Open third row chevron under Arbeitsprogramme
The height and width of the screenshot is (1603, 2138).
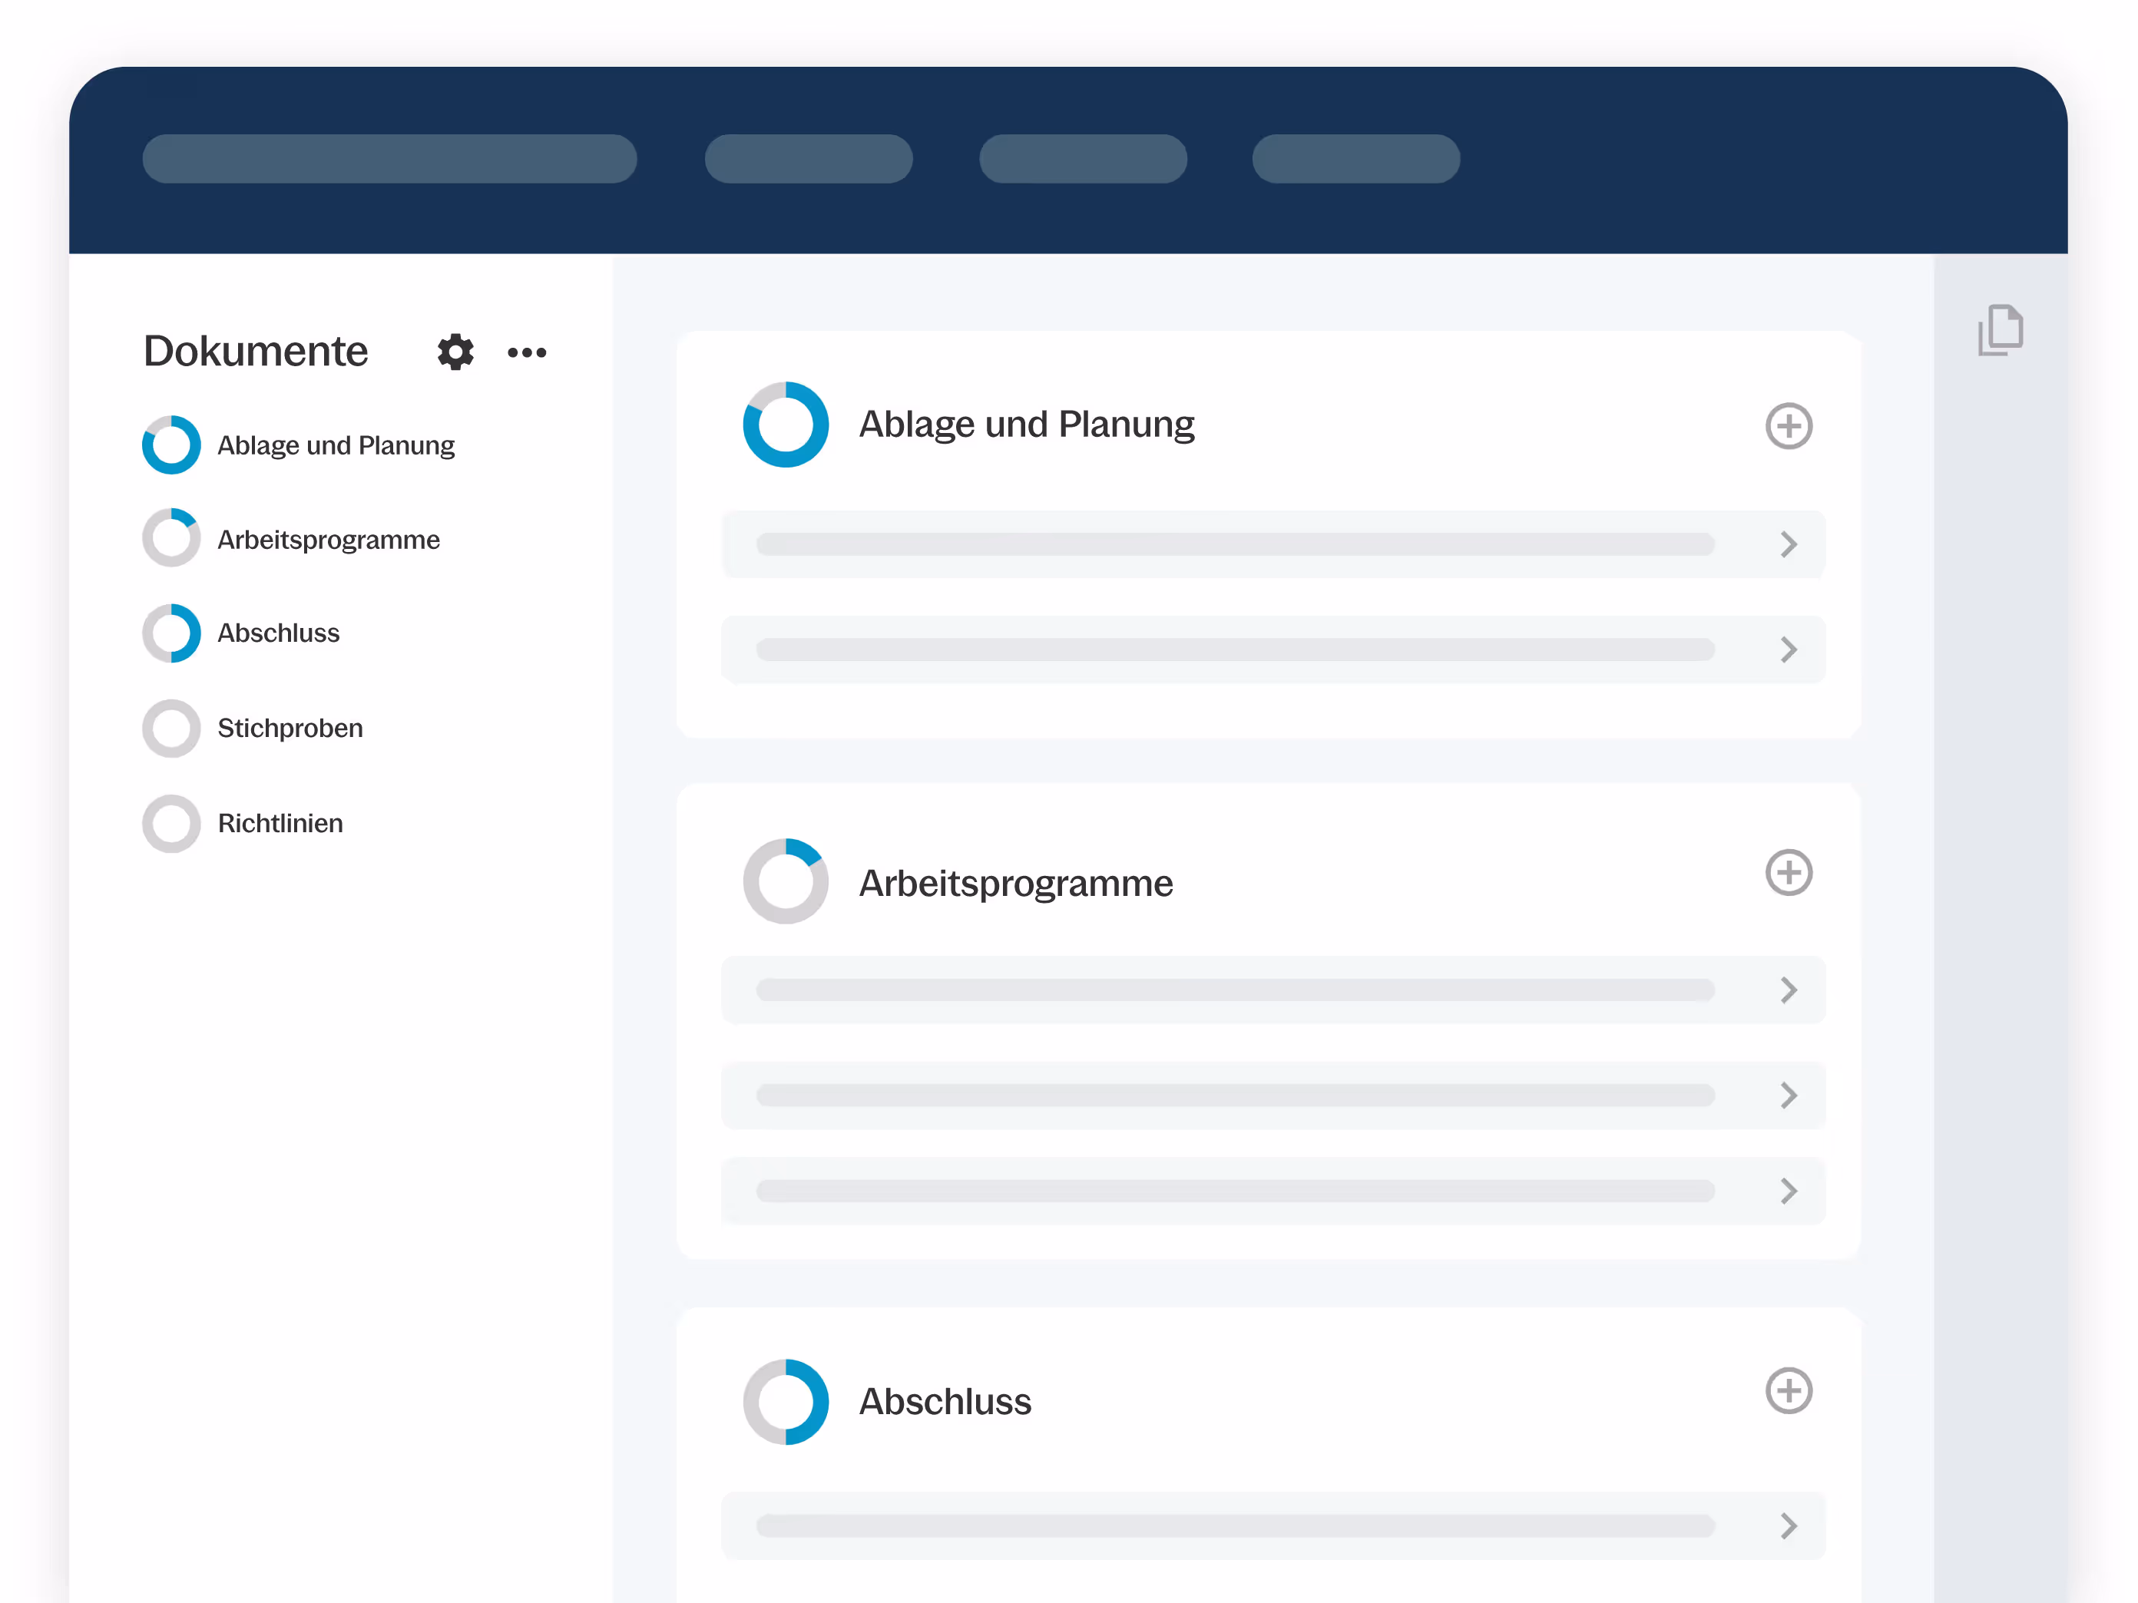(1788, 1191)
